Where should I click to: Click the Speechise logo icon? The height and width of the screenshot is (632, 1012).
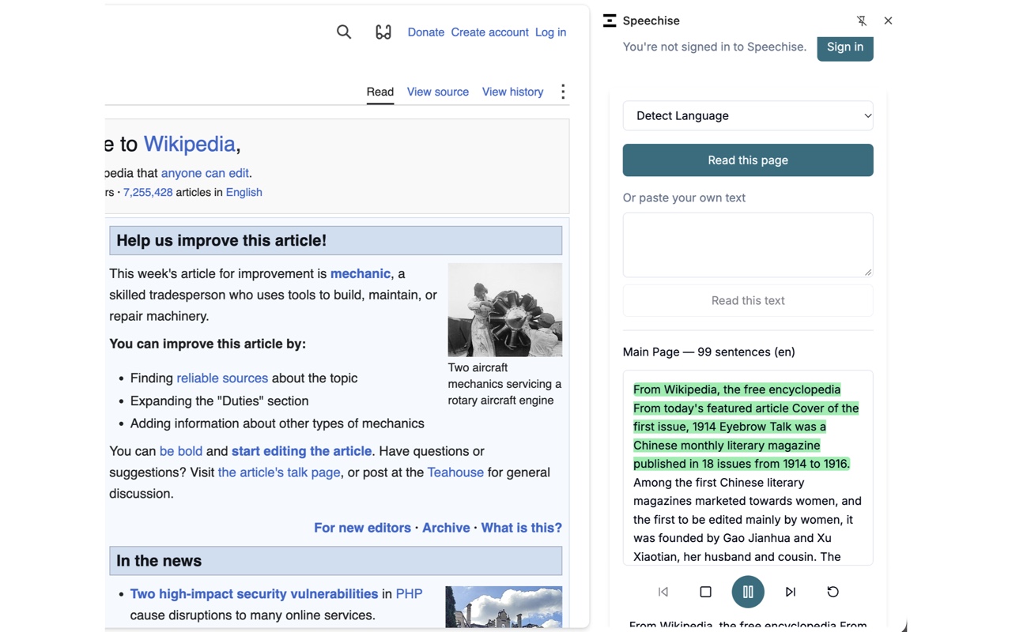(610, 21)
